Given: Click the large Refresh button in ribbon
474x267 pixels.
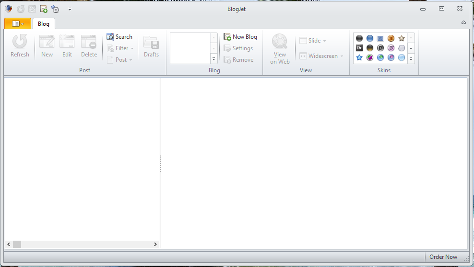Looking at the screenshot, I should point(20,46).
